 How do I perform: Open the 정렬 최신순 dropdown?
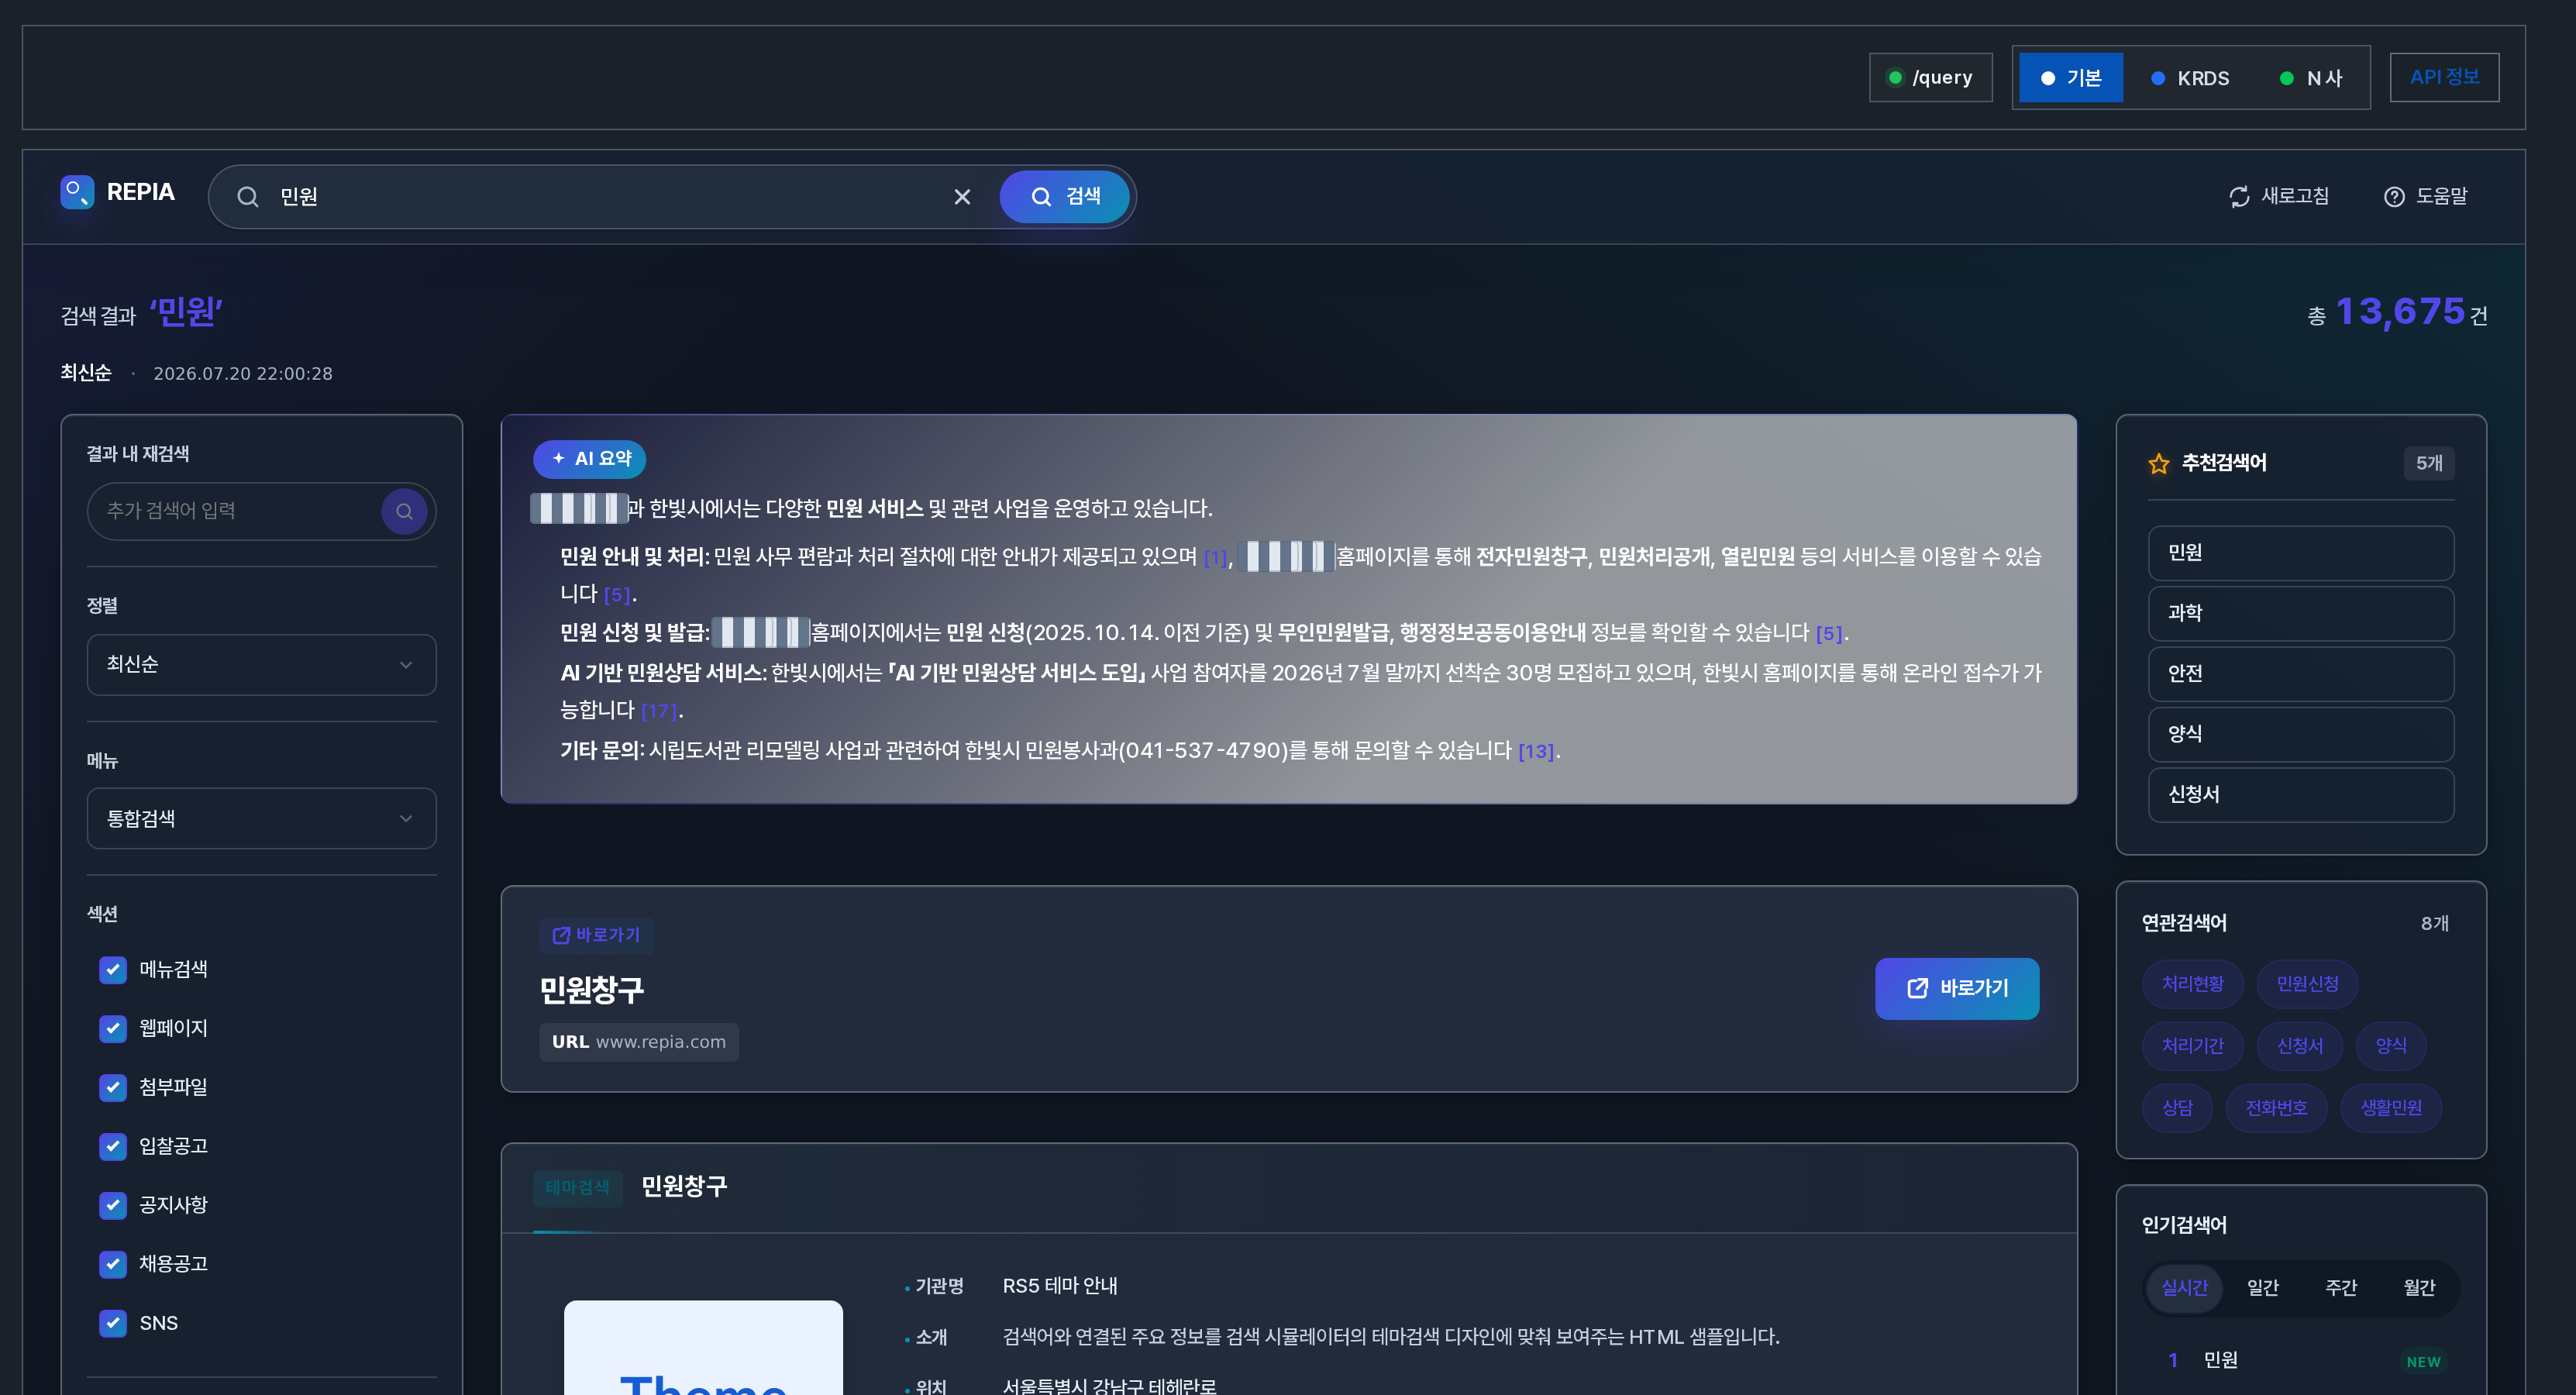pos(261,665)
